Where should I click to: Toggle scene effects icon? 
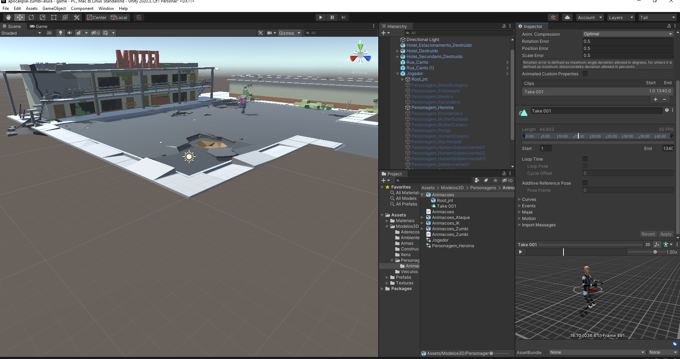pyautogui.click(x=79, y=33)
